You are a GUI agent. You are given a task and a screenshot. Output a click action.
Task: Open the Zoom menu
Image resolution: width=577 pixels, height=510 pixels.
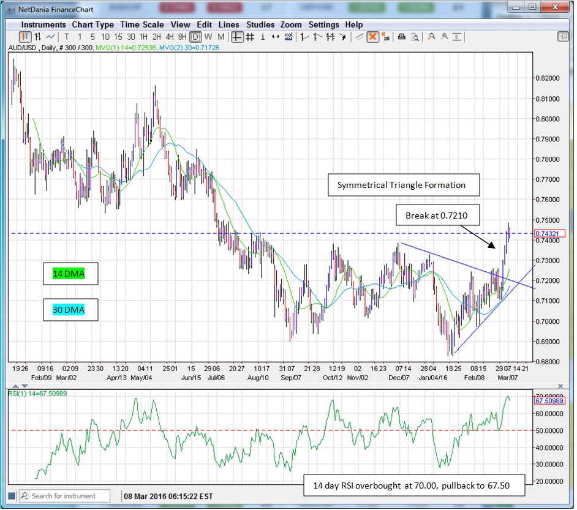point(291,24)
